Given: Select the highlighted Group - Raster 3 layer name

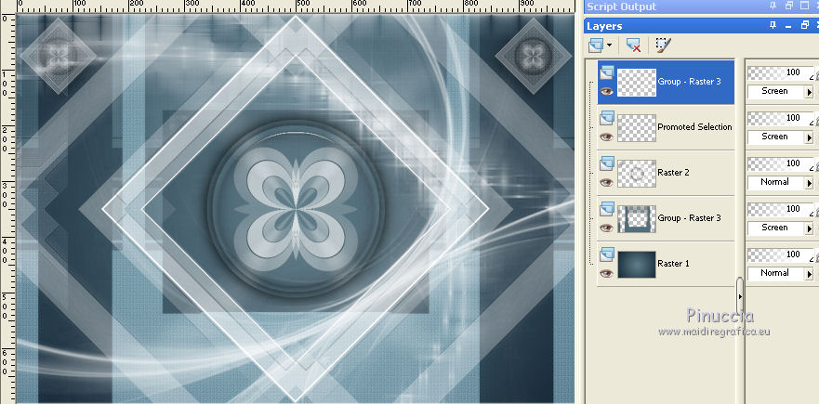Looking at the screenshot, I should [x=690, y=82].
